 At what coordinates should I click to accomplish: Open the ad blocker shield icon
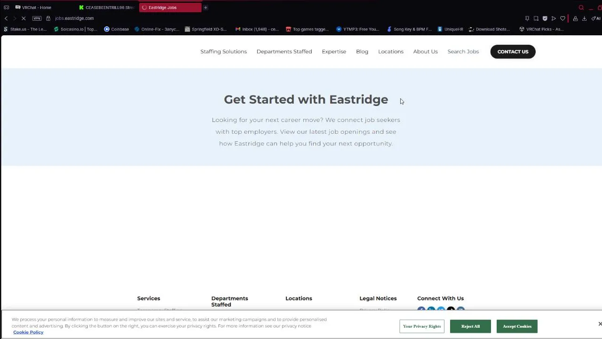coord(545,18)
